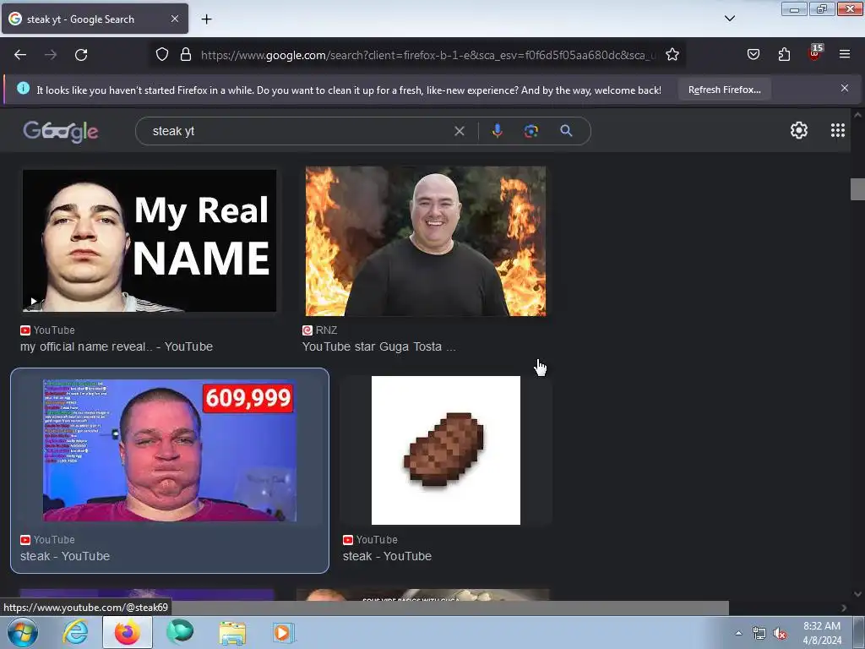The image size is (865, 649).
Task: Go back to the previous page
Action: click(20, 55)
